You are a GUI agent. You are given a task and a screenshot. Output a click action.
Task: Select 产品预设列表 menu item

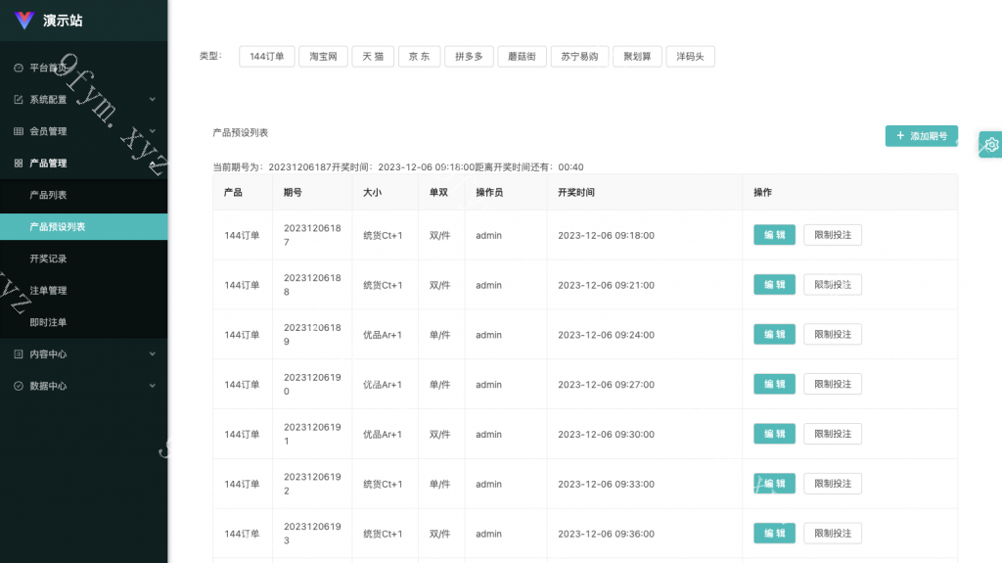pos(84,226)
